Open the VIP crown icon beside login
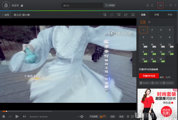 click(x=22, y=5)
